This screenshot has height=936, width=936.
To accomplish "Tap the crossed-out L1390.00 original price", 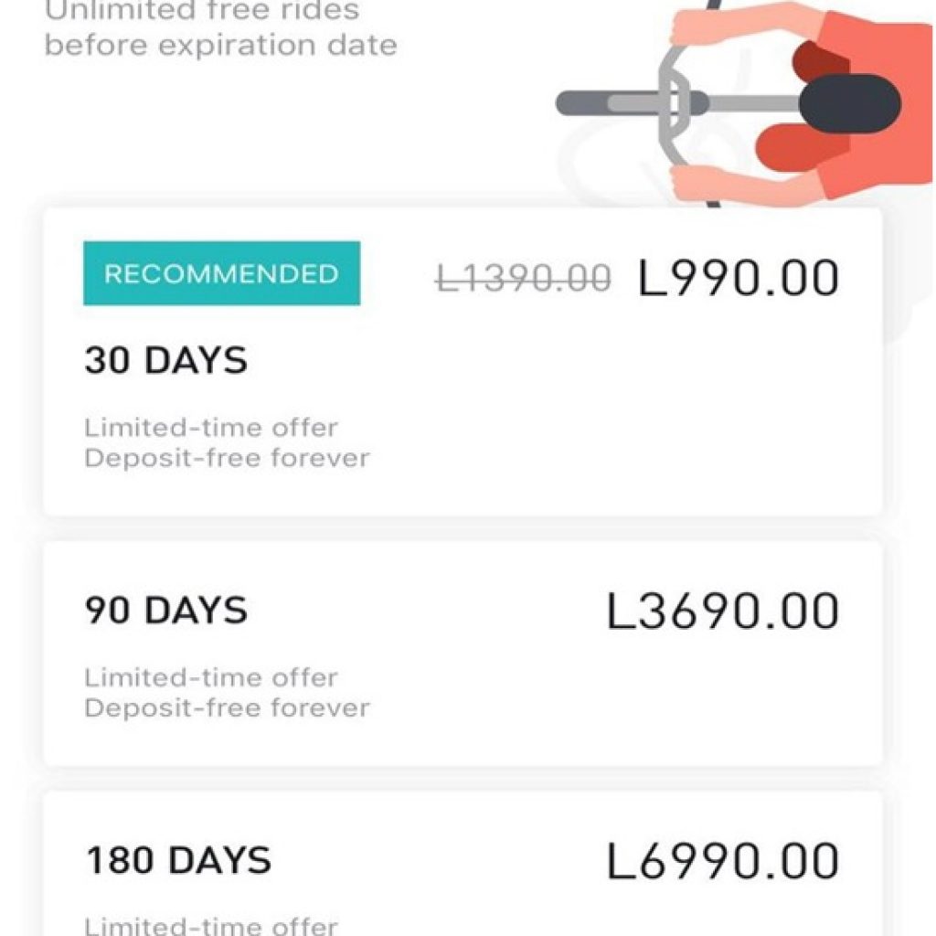I will (523, 279).
